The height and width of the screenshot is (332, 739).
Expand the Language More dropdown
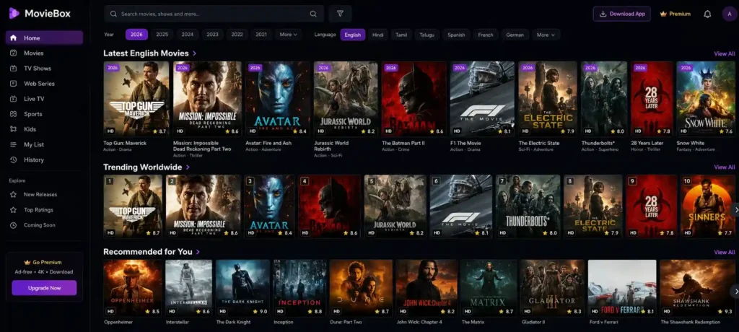pos(546,35)
